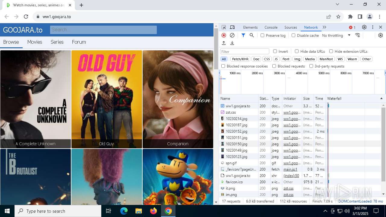Stop recording network log
The image size is (386, 217).
click(x=224, y=35)
